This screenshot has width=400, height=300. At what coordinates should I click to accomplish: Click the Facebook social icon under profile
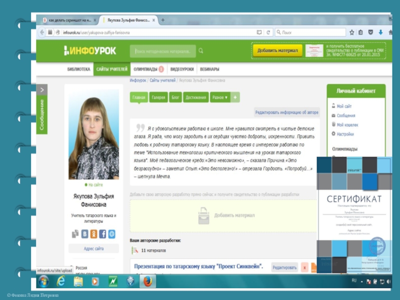point(102,234)
